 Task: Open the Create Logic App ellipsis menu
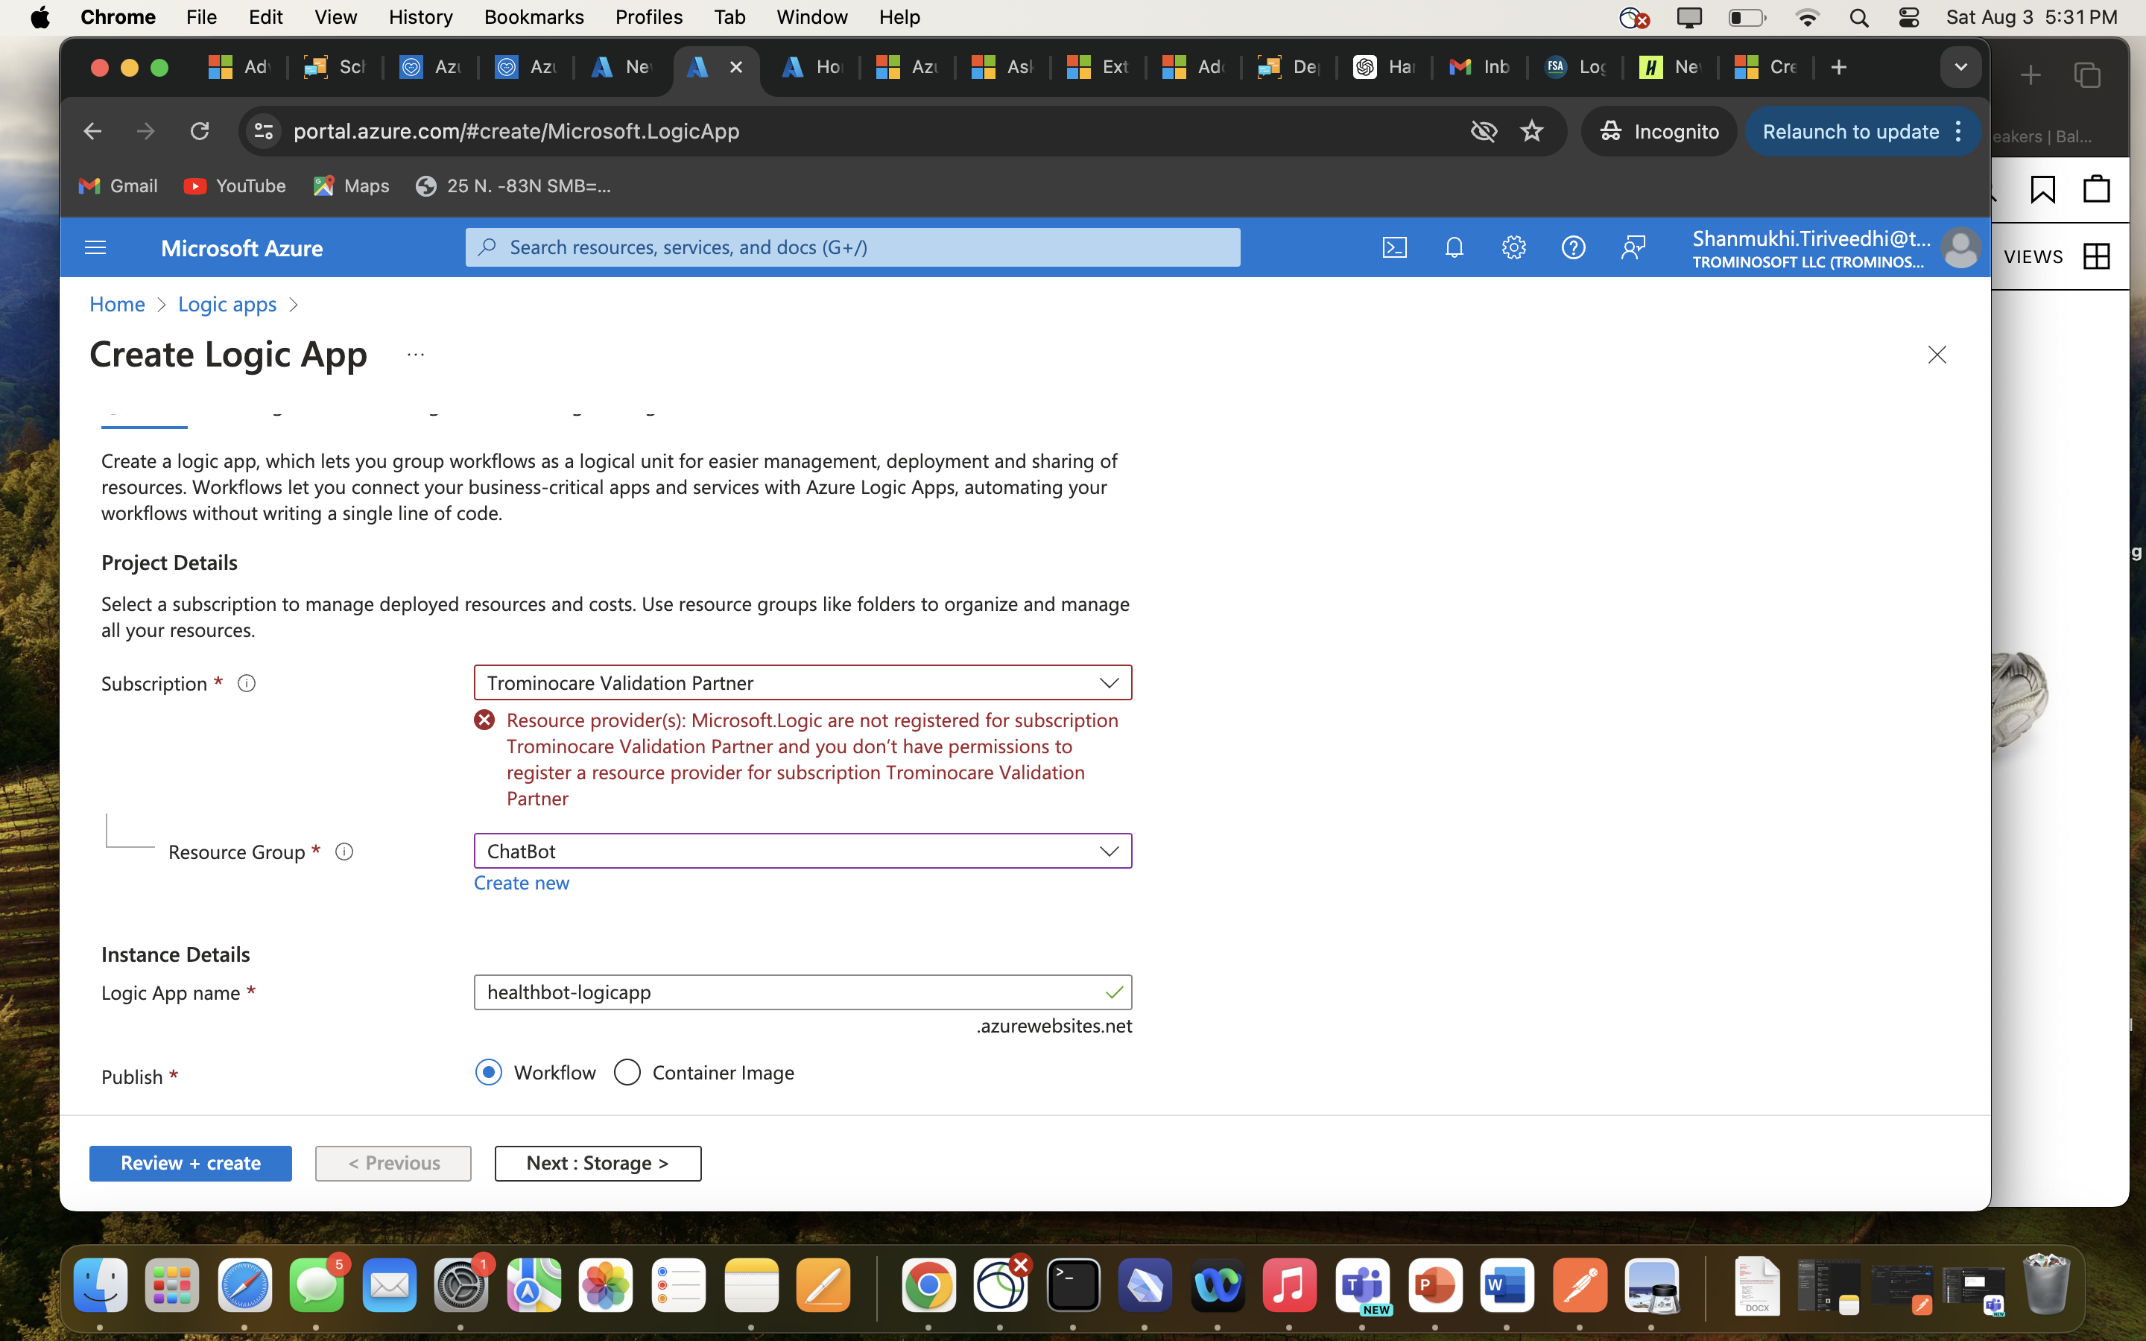tap(415, 355)
